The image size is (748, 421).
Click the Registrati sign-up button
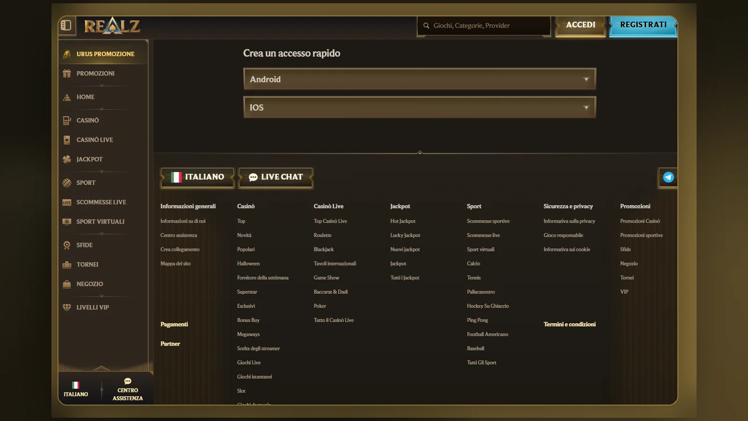pos(643,25)
